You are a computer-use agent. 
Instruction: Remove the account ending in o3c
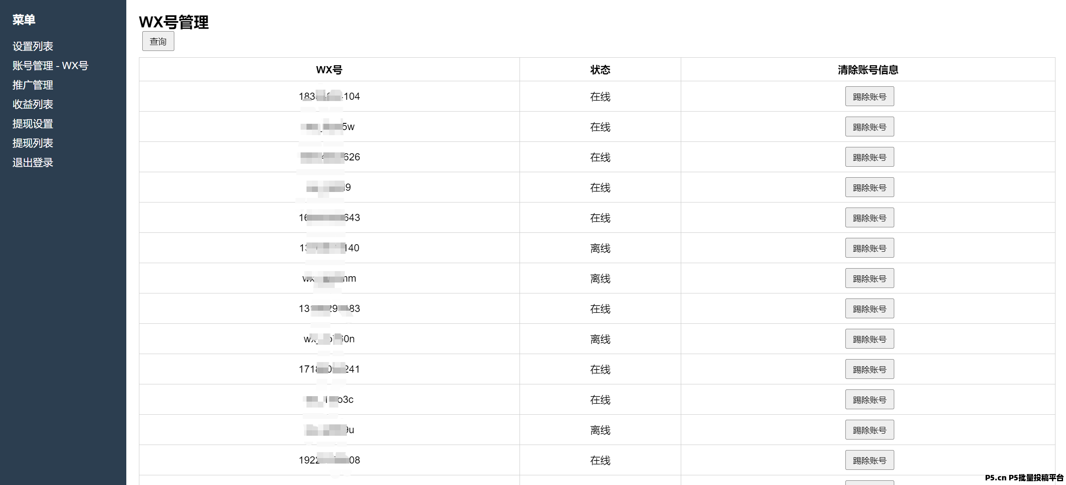click(869, 400)
